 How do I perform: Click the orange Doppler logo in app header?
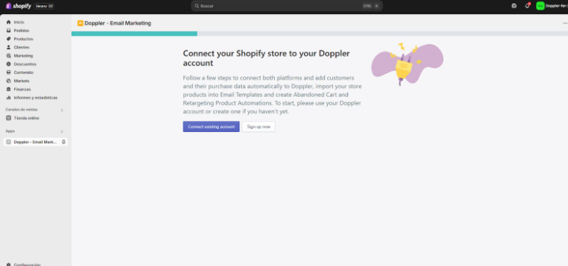pyautogui.click(x=80, y=23)
